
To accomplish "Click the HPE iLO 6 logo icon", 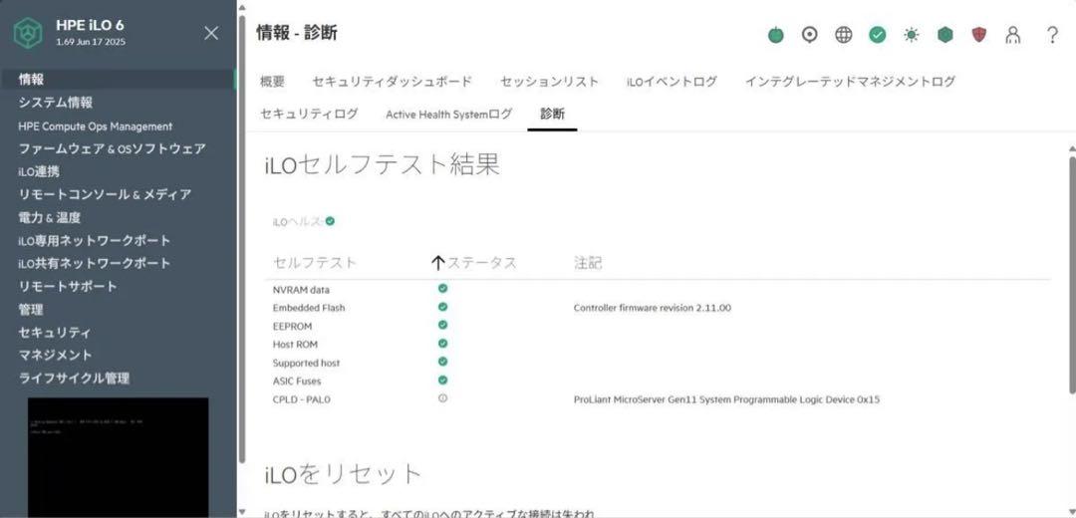I will point(28,32).
